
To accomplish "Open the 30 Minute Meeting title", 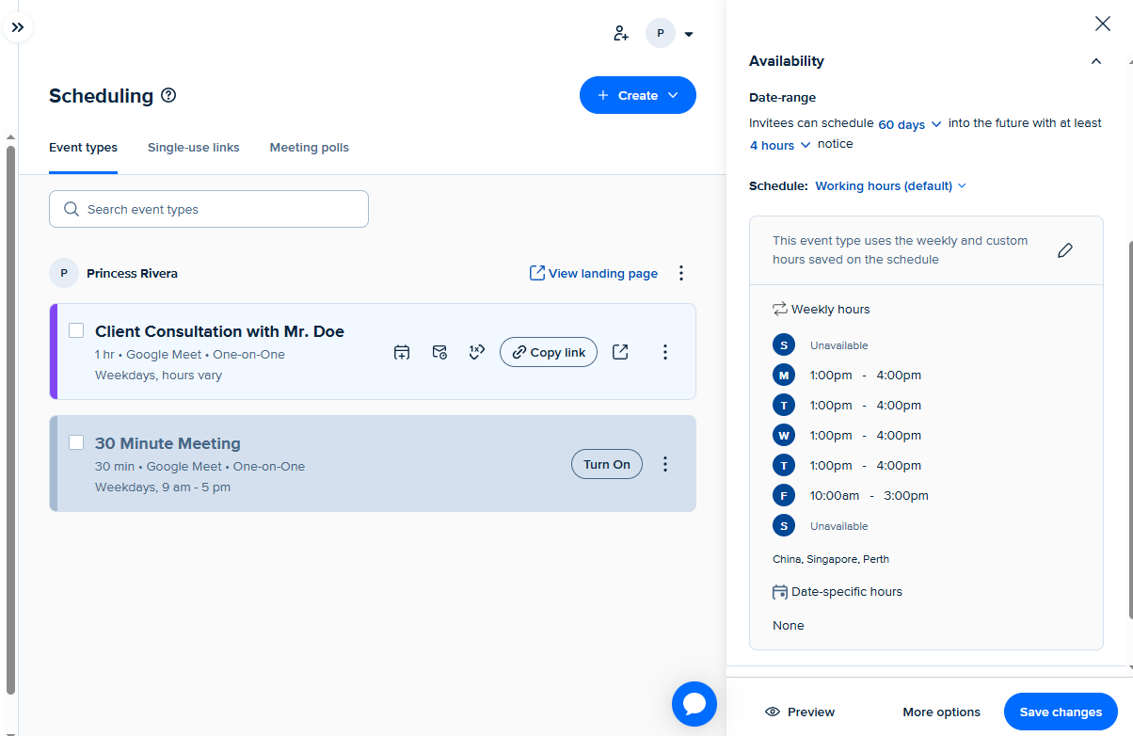I will tap(168, 443).
